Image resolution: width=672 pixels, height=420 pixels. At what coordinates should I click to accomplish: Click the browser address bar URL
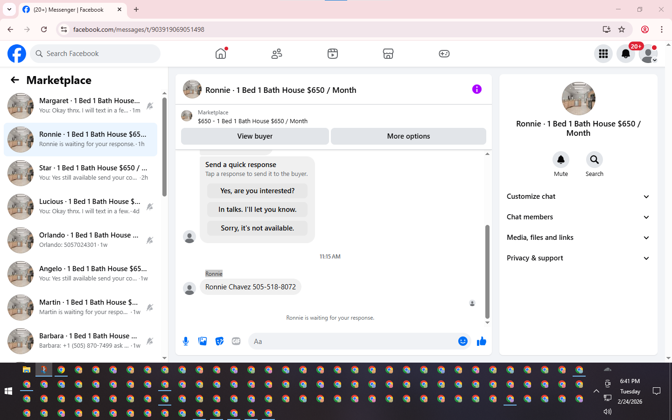[x=139, y=29]
